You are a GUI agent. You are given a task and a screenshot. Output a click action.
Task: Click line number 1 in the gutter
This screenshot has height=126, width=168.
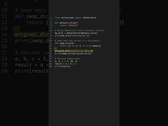51,18
